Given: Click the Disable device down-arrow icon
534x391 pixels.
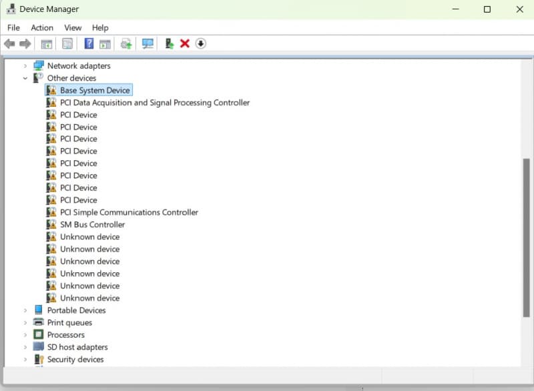Looking at the screenshot, I should click(201, 44).
